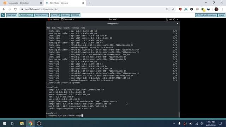Click the address bar URL aceitlab.com
The image size is (226, 127).
42,9
